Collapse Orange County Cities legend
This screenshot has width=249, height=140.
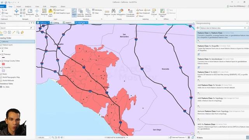[x=0, y=61]
